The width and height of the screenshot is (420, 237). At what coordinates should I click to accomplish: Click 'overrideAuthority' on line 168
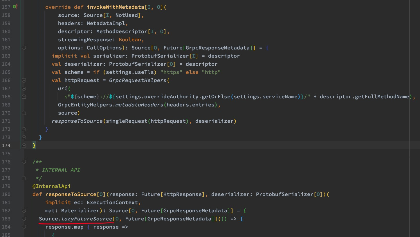171,97
